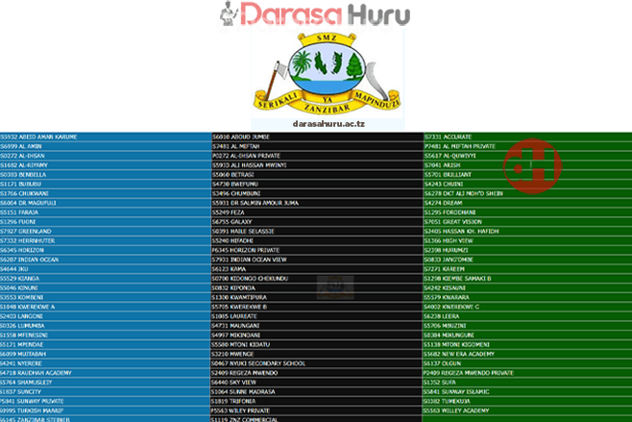Open S1048 KWEREKWE A school link

(28, 307)
